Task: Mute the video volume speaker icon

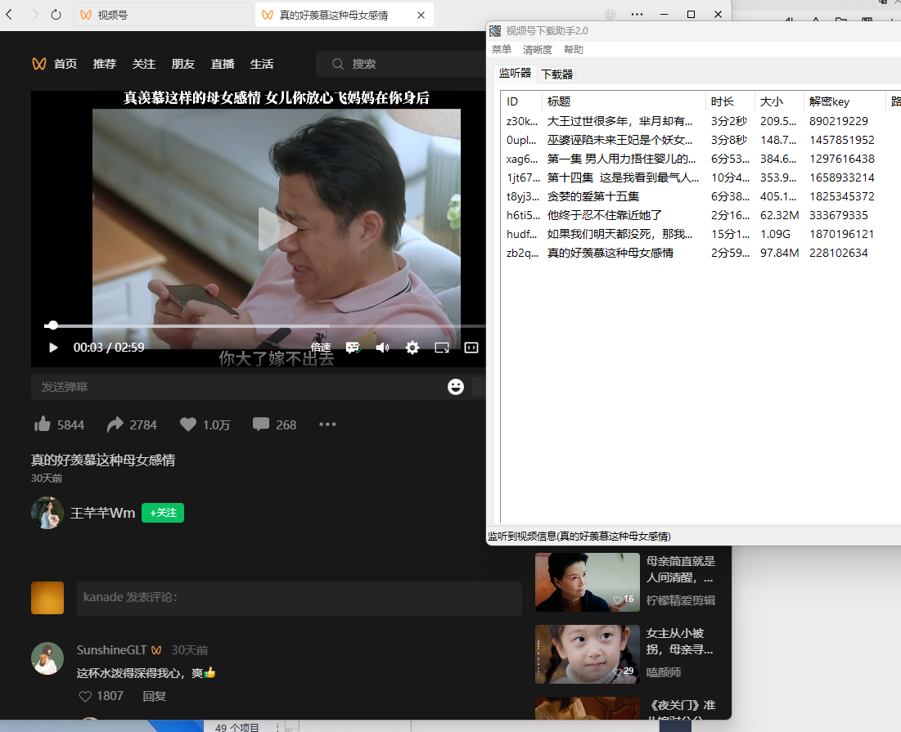Action: (x=381, y=347)
